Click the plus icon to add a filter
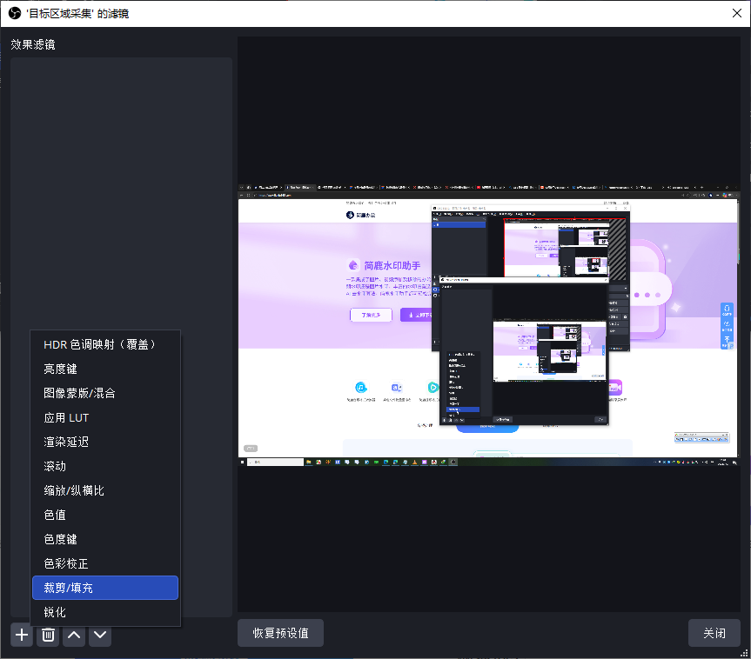751x659 pixels. click(x=22, y=635)
